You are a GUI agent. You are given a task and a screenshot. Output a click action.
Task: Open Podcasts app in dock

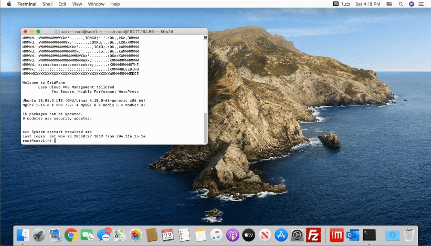[x=232, y=235]
